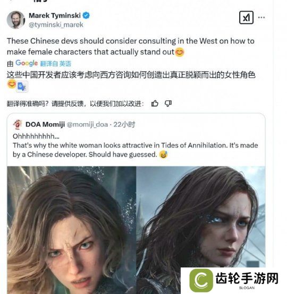Open the @tyminski_marek handle

tap(56, 25)
